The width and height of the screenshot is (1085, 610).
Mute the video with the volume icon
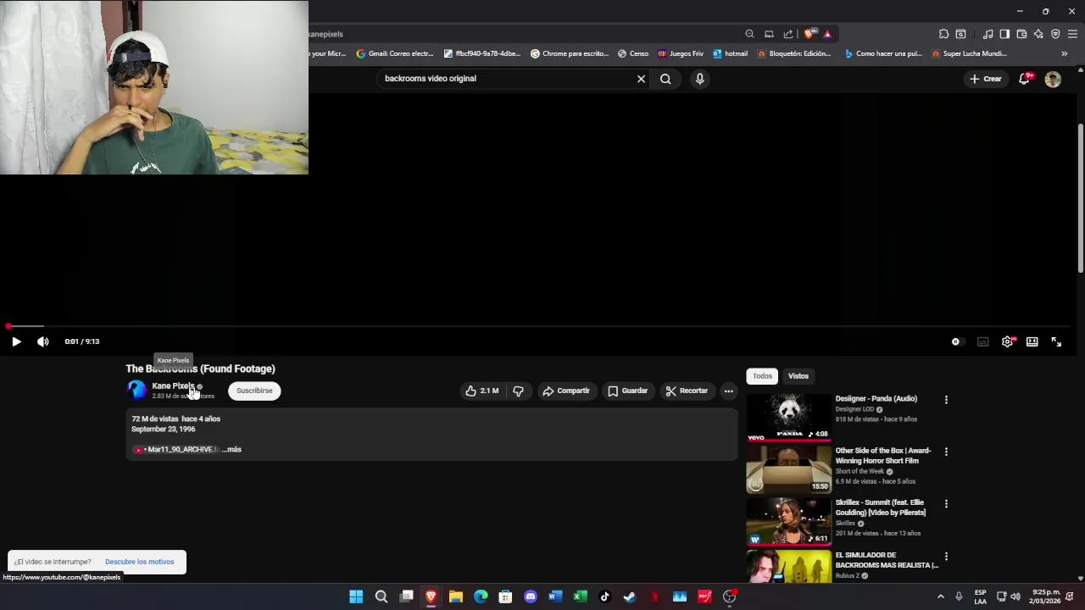coord(43,341)
